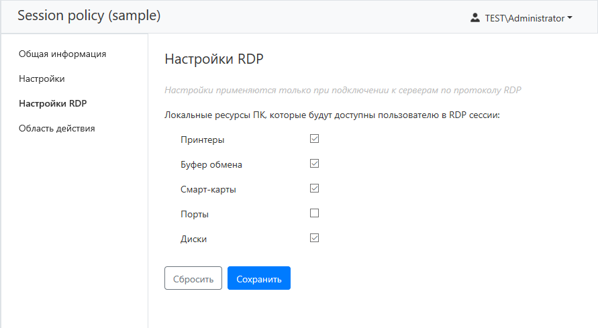Uncheck the Диски checkbox

[314, 238]
